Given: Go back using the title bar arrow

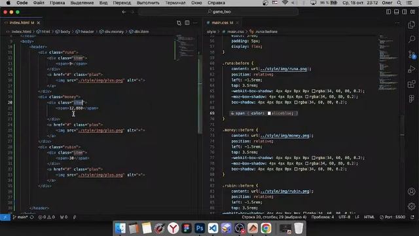Looking at the screenshot, I should point(124,12).
